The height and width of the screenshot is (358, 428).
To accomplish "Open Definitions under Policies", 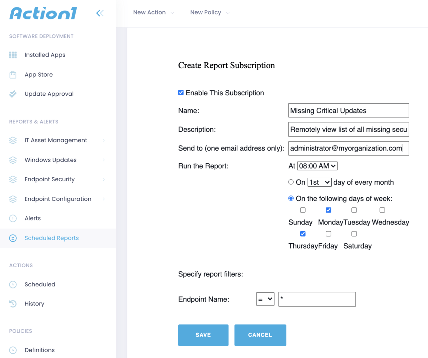I will point(39,350).
